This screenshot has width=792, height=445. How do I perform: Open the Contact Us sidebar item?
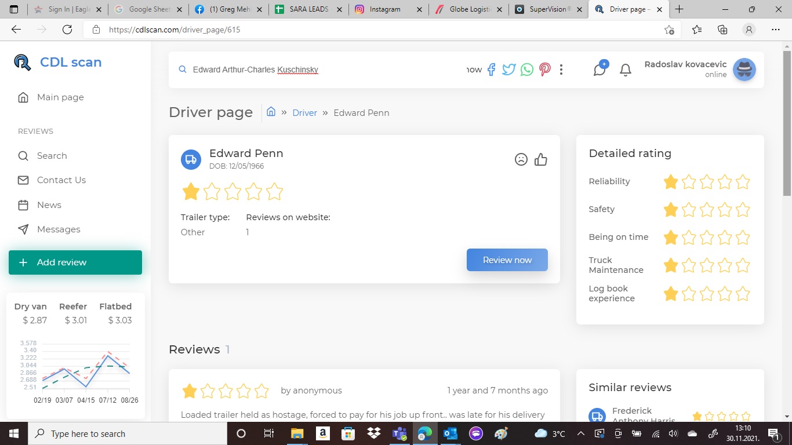tap(61, 180)
